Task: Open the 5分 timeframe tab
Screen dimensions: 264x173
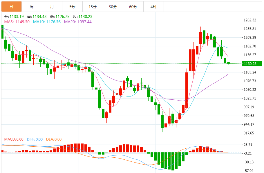Action: pos(72,7)
